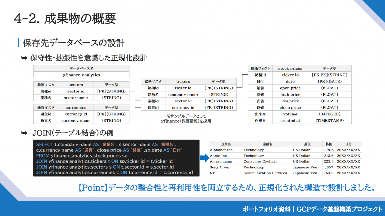This screenshot has height=216, width=385.
Task: Select the "Alphabet Inc." result cell
Action: pos(226,150)
